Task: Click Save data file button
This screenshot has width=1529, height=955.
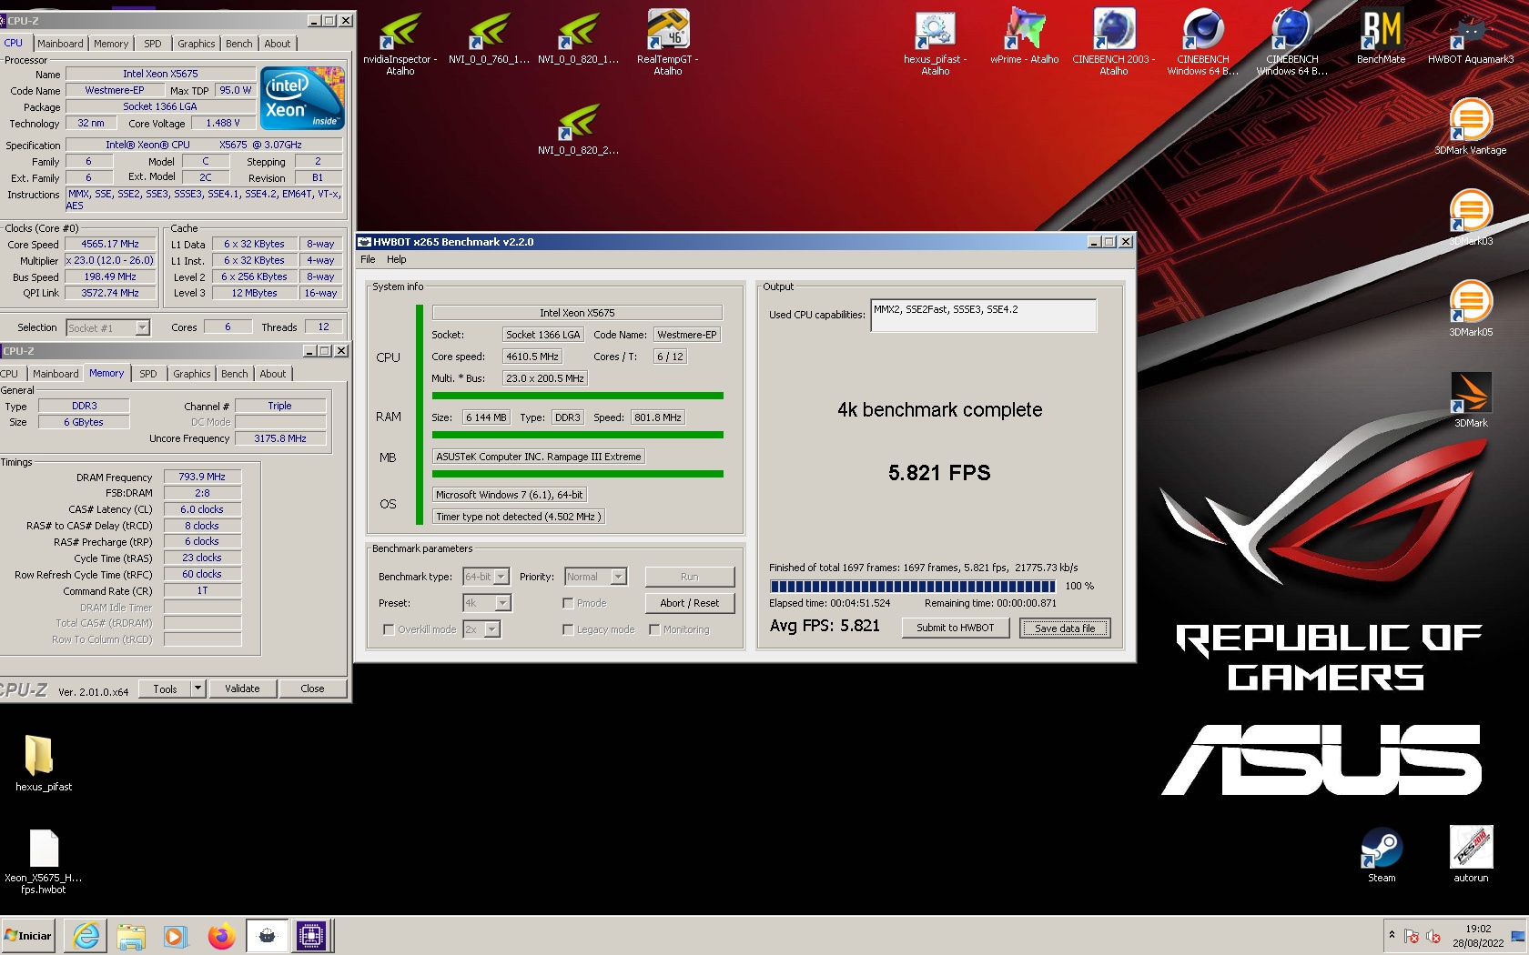Action: pos(1065,628)
